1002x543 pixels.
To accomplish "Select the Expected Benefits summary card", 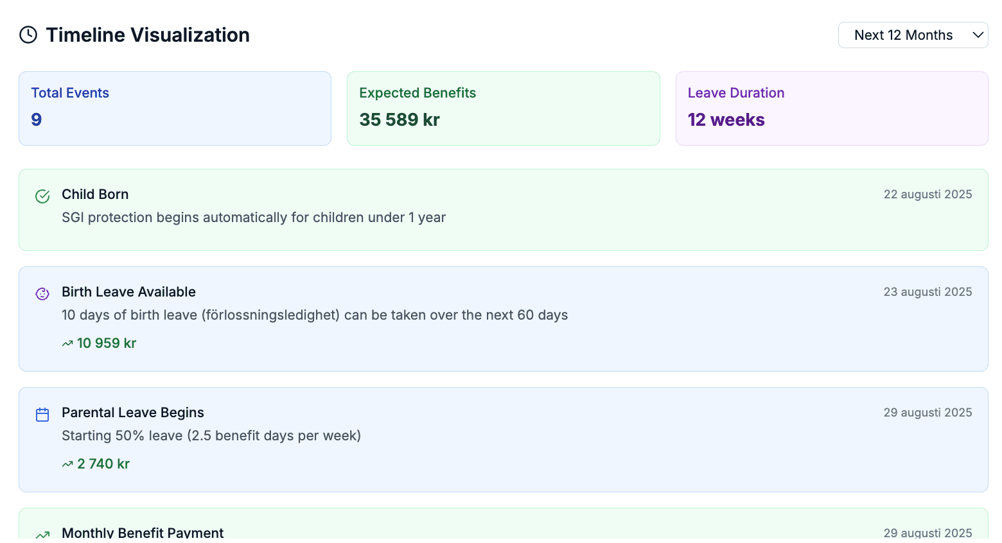I will point(503,108).
